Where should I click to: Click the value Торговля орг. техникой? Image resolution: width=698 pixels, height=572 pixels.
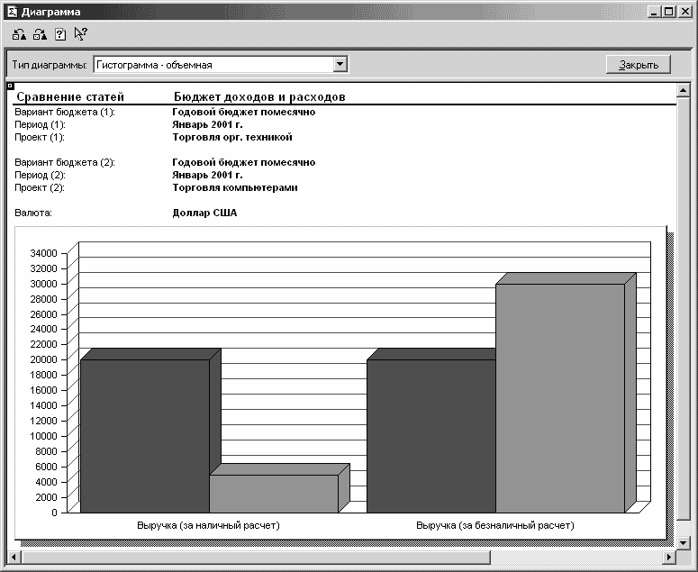click(232, 137)
